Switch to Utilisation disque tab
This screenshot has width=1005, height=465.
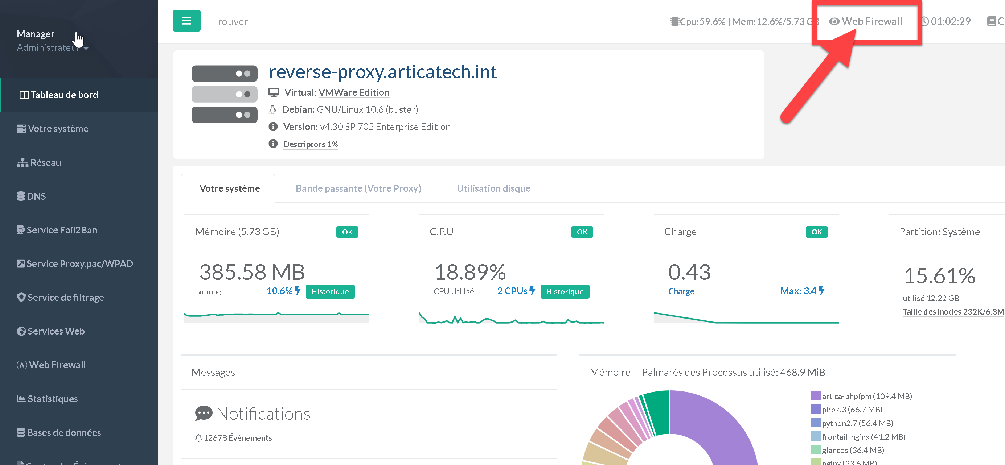tap(493, 188)
